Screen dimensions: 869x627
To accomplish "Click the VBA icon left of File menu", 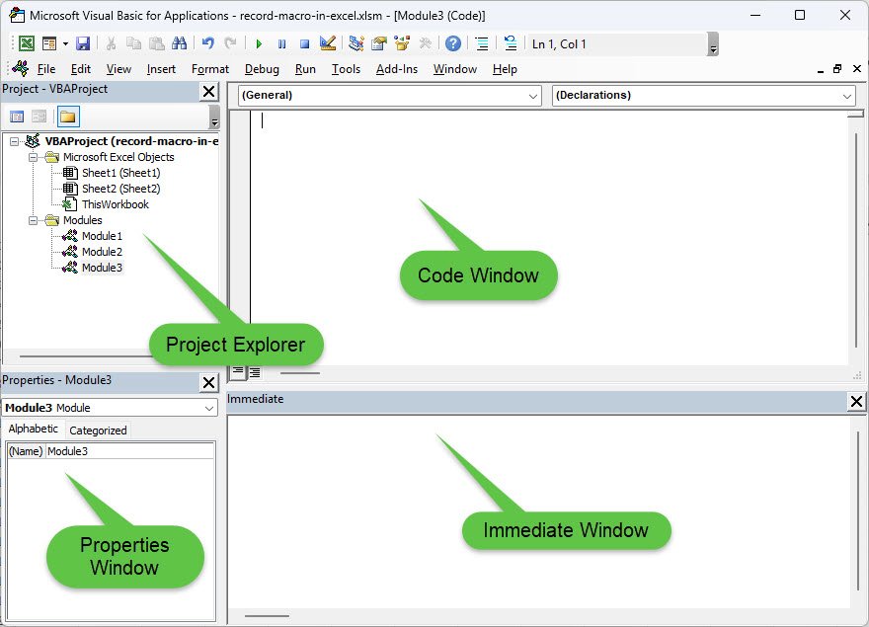I will (20, 68).
